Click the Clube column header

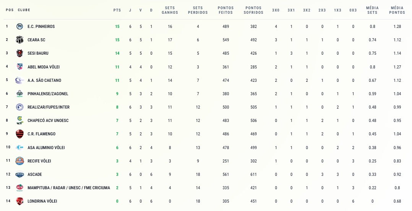[24, 10]
